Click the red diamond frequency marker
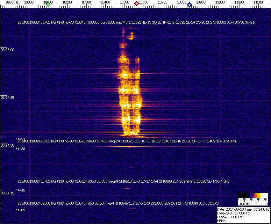271x224 pixels. pos(137,4)
